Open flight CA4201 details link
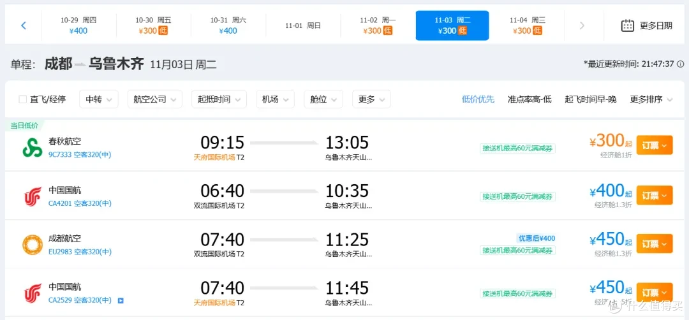This screenshot has height=320, width=689. pos(80,203)
